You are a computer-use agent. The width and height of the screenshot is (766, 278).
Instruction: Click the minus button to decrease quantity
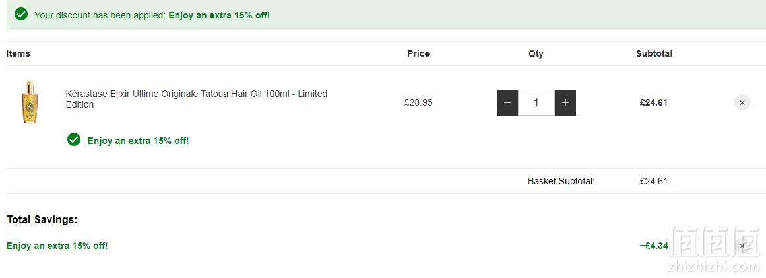[x=507, y=102]
